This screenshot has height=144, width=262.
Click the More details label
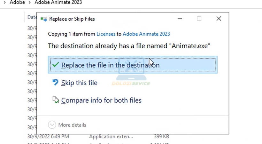tap(72, 125)
